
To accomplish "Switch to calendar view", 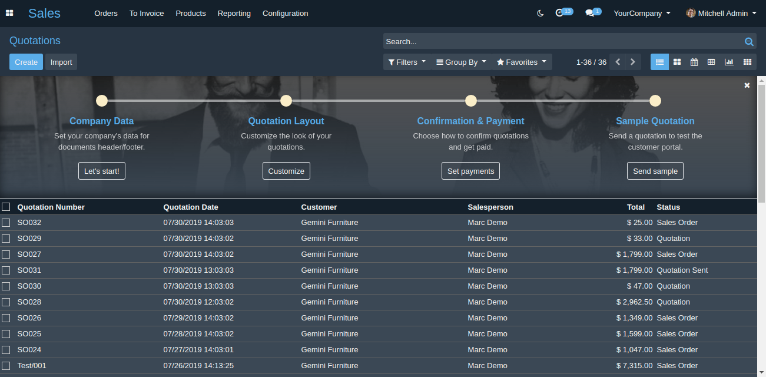I will 694,62.
